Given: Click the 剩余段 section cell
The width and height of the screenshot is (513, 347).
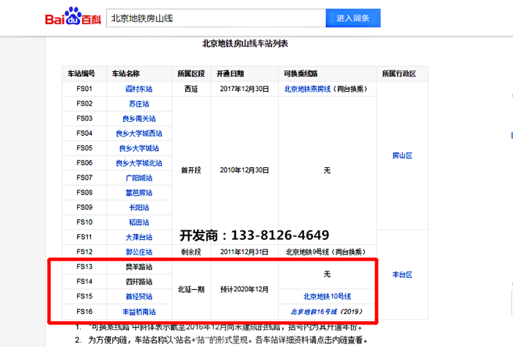Looking at the screenshot, I should (191, 252).
